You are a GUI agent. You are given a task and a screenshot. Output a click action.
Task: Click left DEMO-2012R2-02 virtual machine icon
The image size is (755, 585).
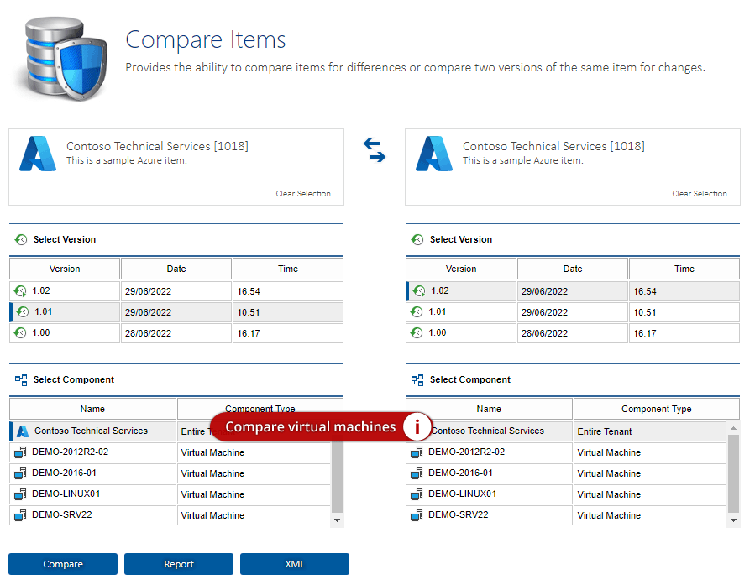click(x=20, y=452)
